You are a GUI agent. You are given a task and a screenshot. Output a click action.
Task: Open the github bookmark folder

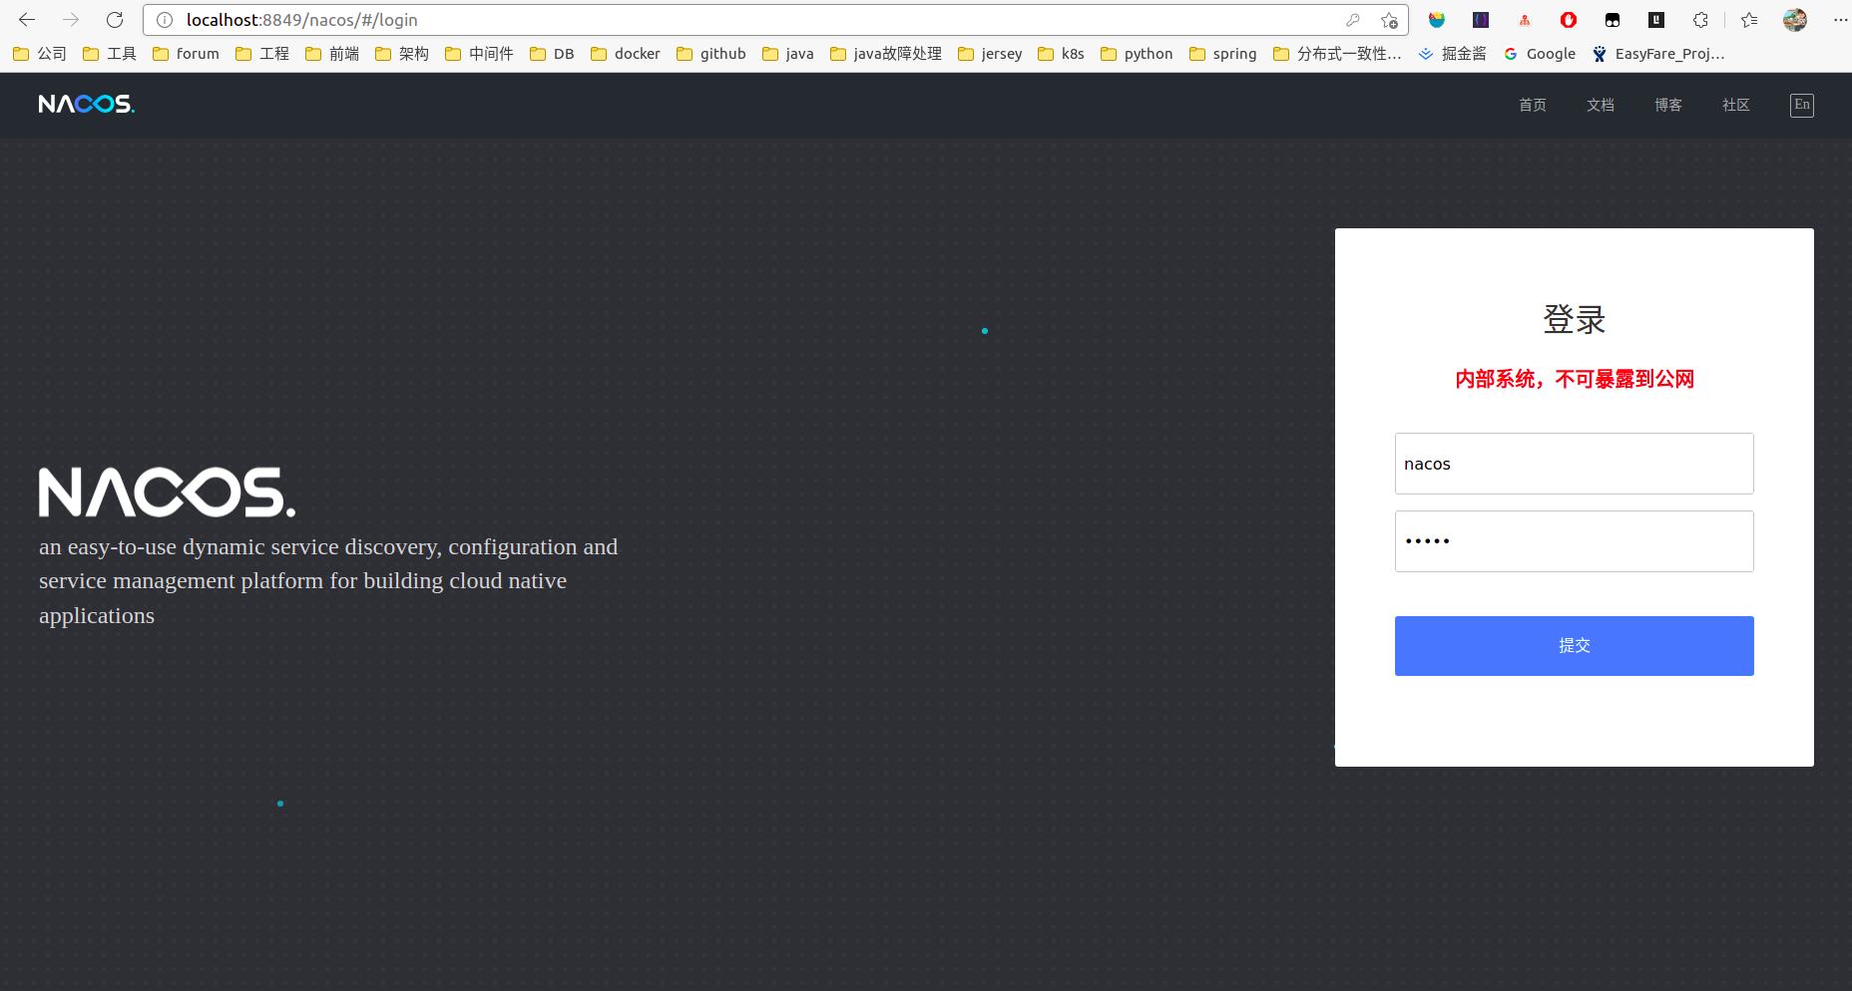click(711, 54)
